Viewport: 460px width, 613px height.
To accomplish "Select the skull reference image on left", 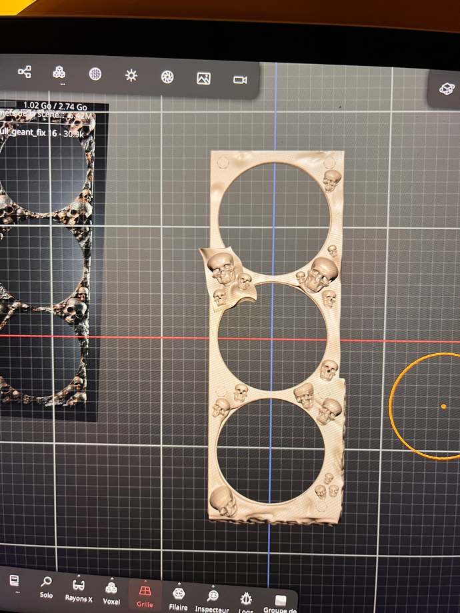I will 47,260.
